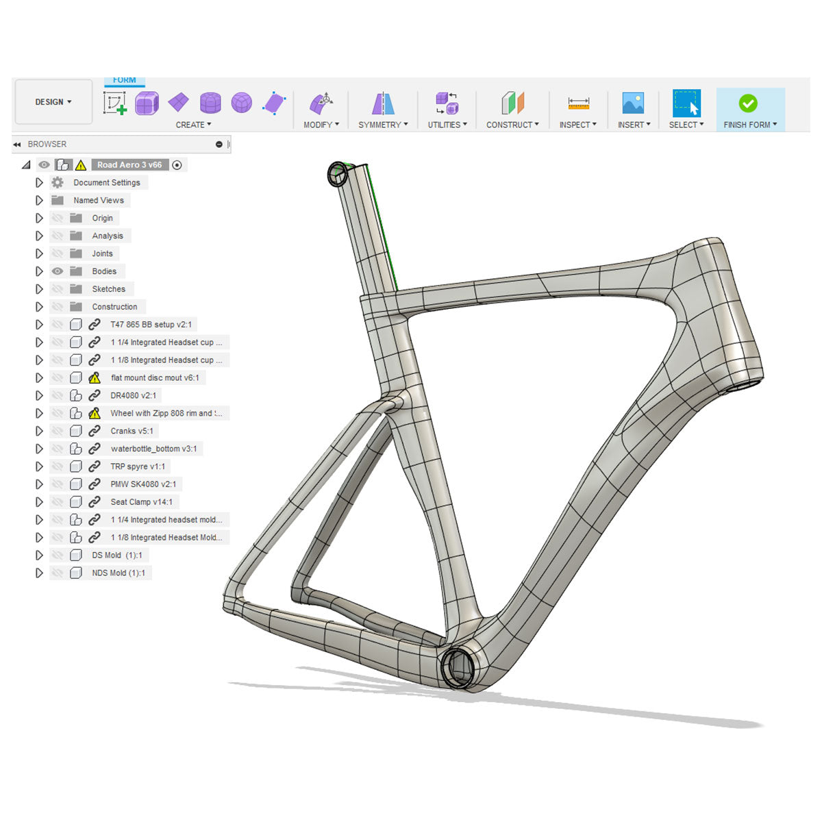The height and width of the screenshot is (822, 822).
Task: Click link icon on T47 865 BB setup
Action: coord(95,325)
